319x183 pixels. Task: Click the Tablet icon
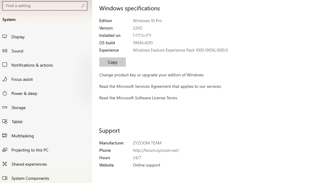click(5, 121)
